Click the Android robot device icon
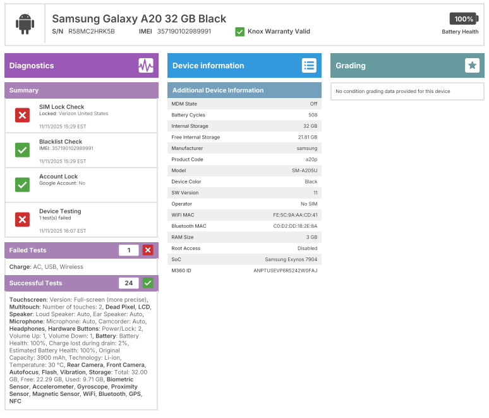This screenshot has height=418, width=489. tap(25, 24)
